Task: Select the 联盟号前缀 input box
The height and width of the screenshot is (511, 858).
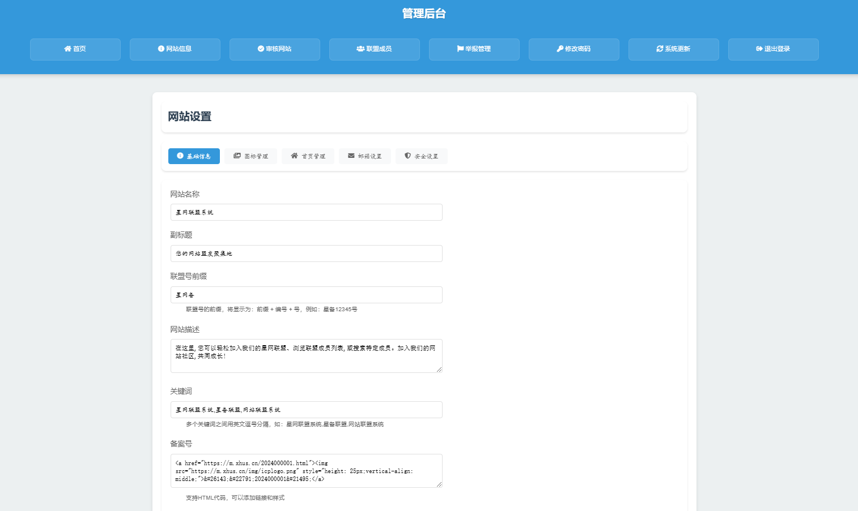Action: [x=306, y=295]
